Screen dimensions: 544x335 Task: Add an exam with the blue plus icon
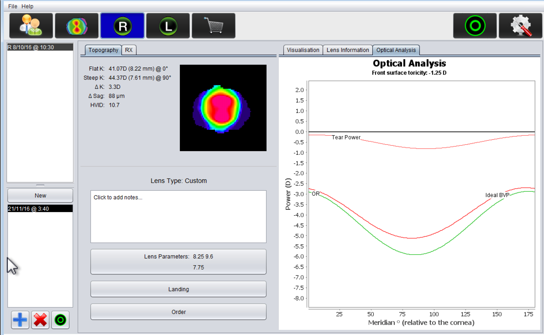point(20,320)
